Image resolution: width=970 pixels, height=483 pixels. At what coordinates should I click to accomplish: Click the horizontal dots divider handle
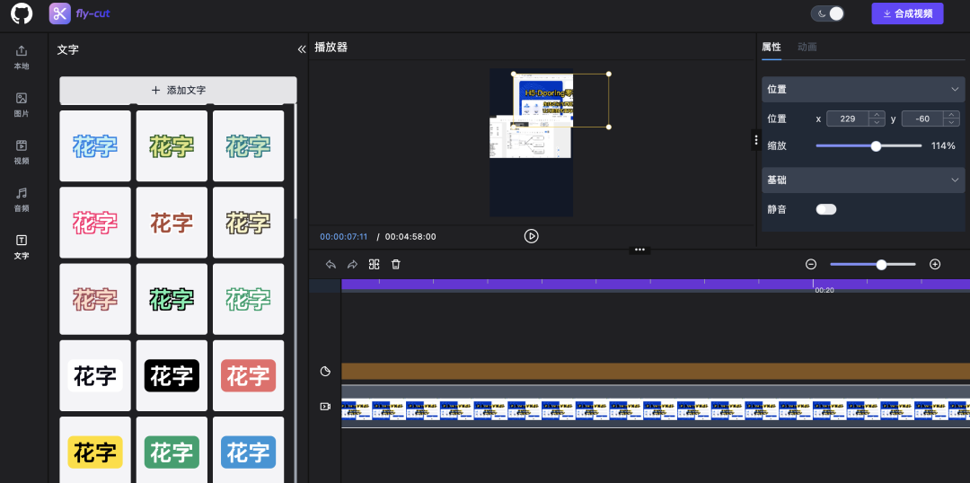pyautogui.click(x=639, y=250)
